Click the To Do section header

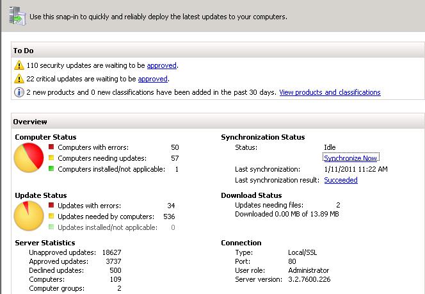[x=218, y=50]
